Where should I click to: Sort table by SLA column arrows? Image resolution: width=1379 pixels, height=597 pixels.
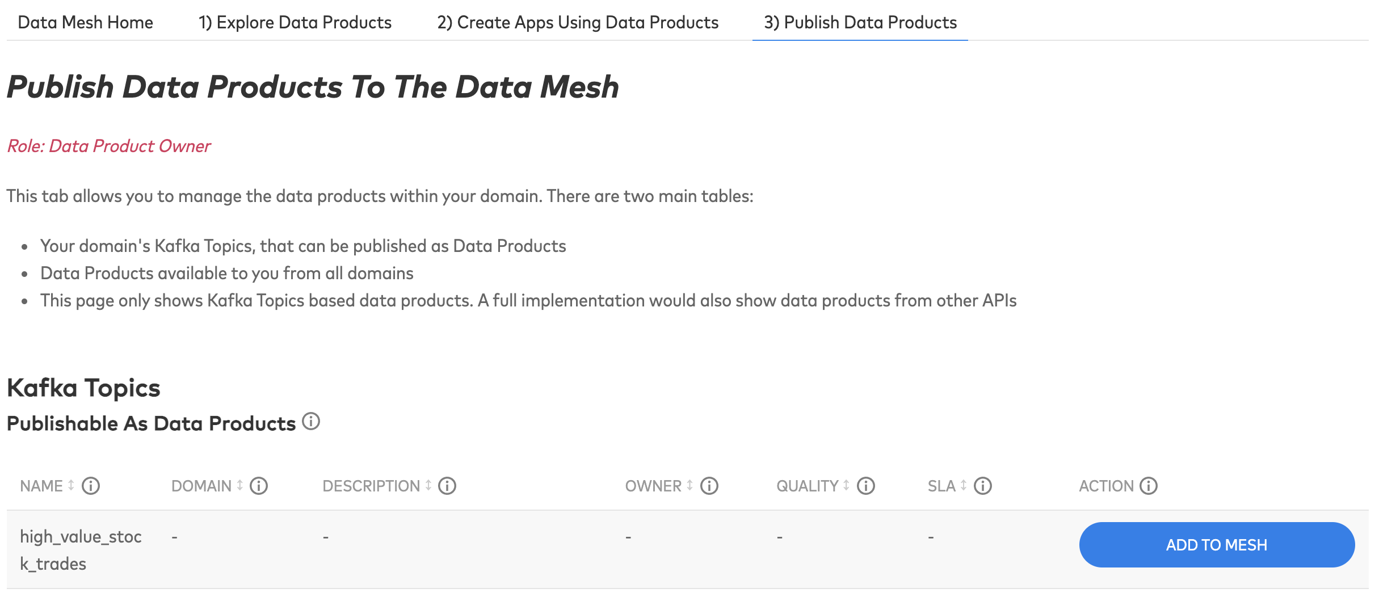click(964, 485)
